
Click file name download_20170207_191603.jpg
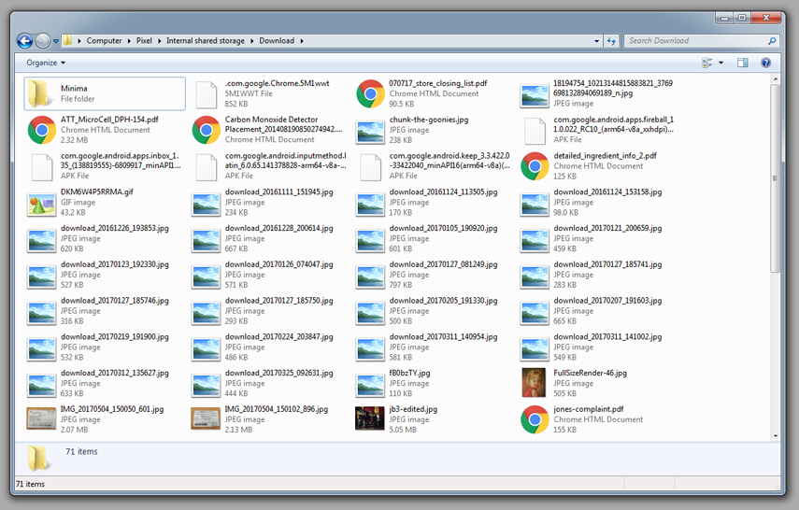(x=607, y=301)
